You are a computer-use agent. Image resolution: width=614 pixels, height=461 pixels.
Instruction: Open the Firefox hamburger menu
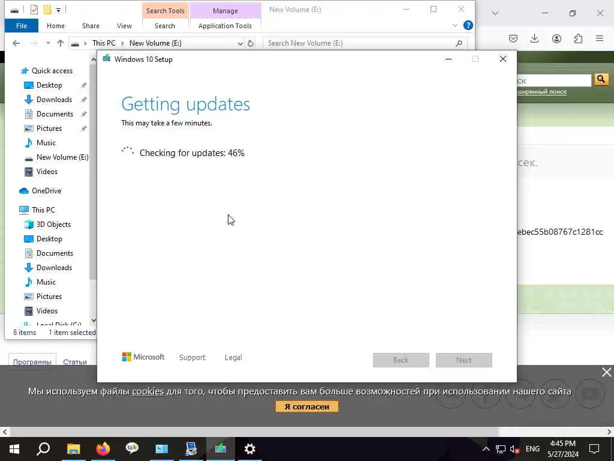pyautogui.click(x=600, y=38)
